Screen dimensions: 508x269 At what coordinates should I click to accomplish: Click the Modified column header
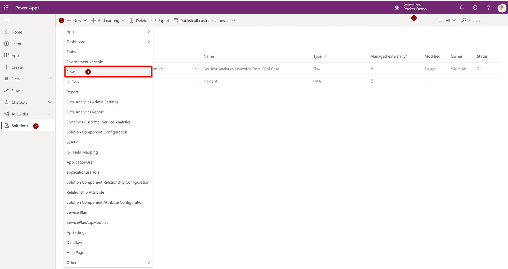pos(432,56)
